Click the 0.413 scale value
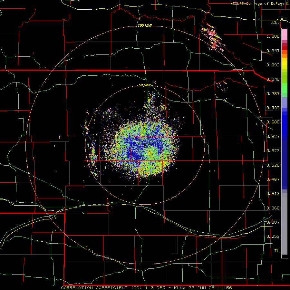This screenshot has height=290, width=290. point(273,194)
